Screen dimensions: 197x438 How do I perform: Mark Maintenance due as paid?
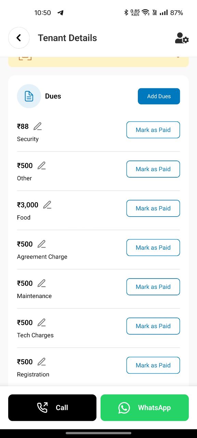[153, 287]
